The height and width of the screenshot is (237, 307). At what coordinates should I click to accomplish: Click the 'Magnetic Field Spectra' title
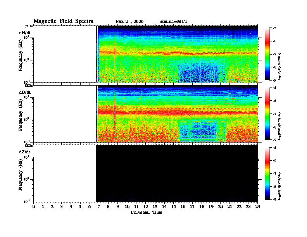(64, 21)
